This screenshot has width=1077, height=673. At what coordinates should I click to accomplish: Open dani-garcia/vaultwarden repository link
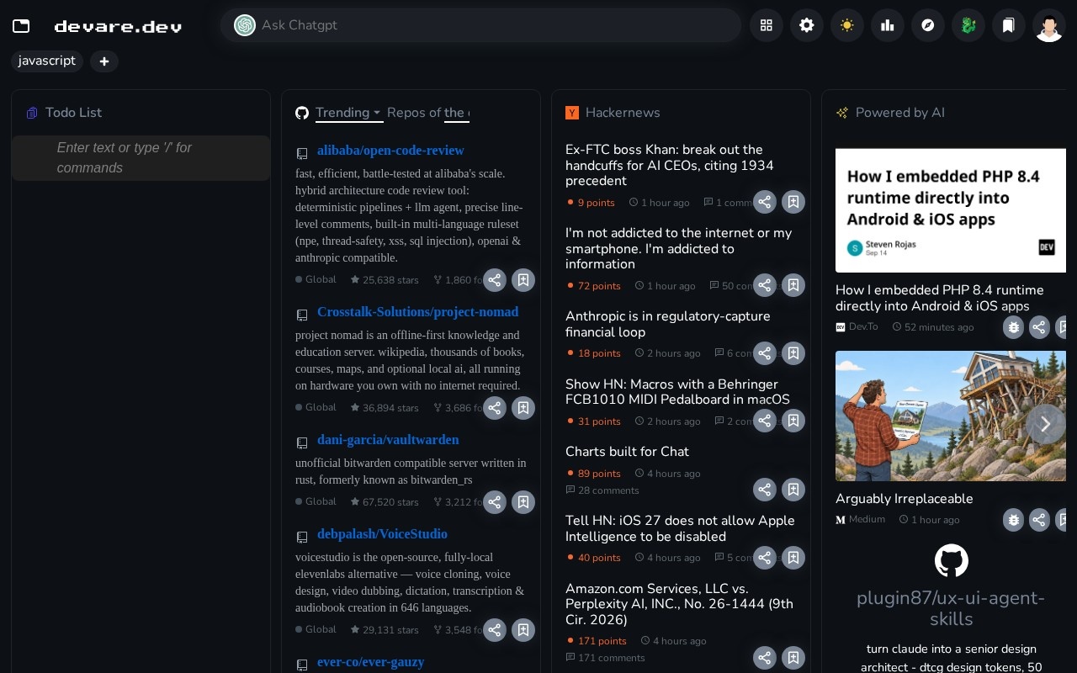[388, 440]
